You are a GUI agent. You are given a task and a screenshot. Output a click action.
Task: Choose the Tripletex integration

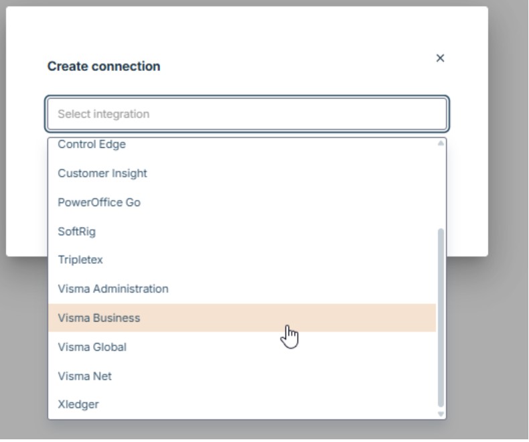pyautogui.click(x=80, y=260)
